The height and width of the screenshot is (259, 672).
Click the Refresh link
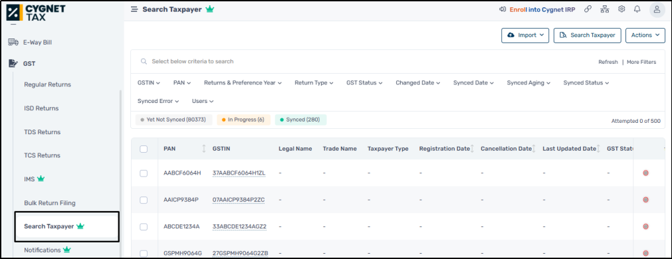pyautogui.click(x=608, y=62)
